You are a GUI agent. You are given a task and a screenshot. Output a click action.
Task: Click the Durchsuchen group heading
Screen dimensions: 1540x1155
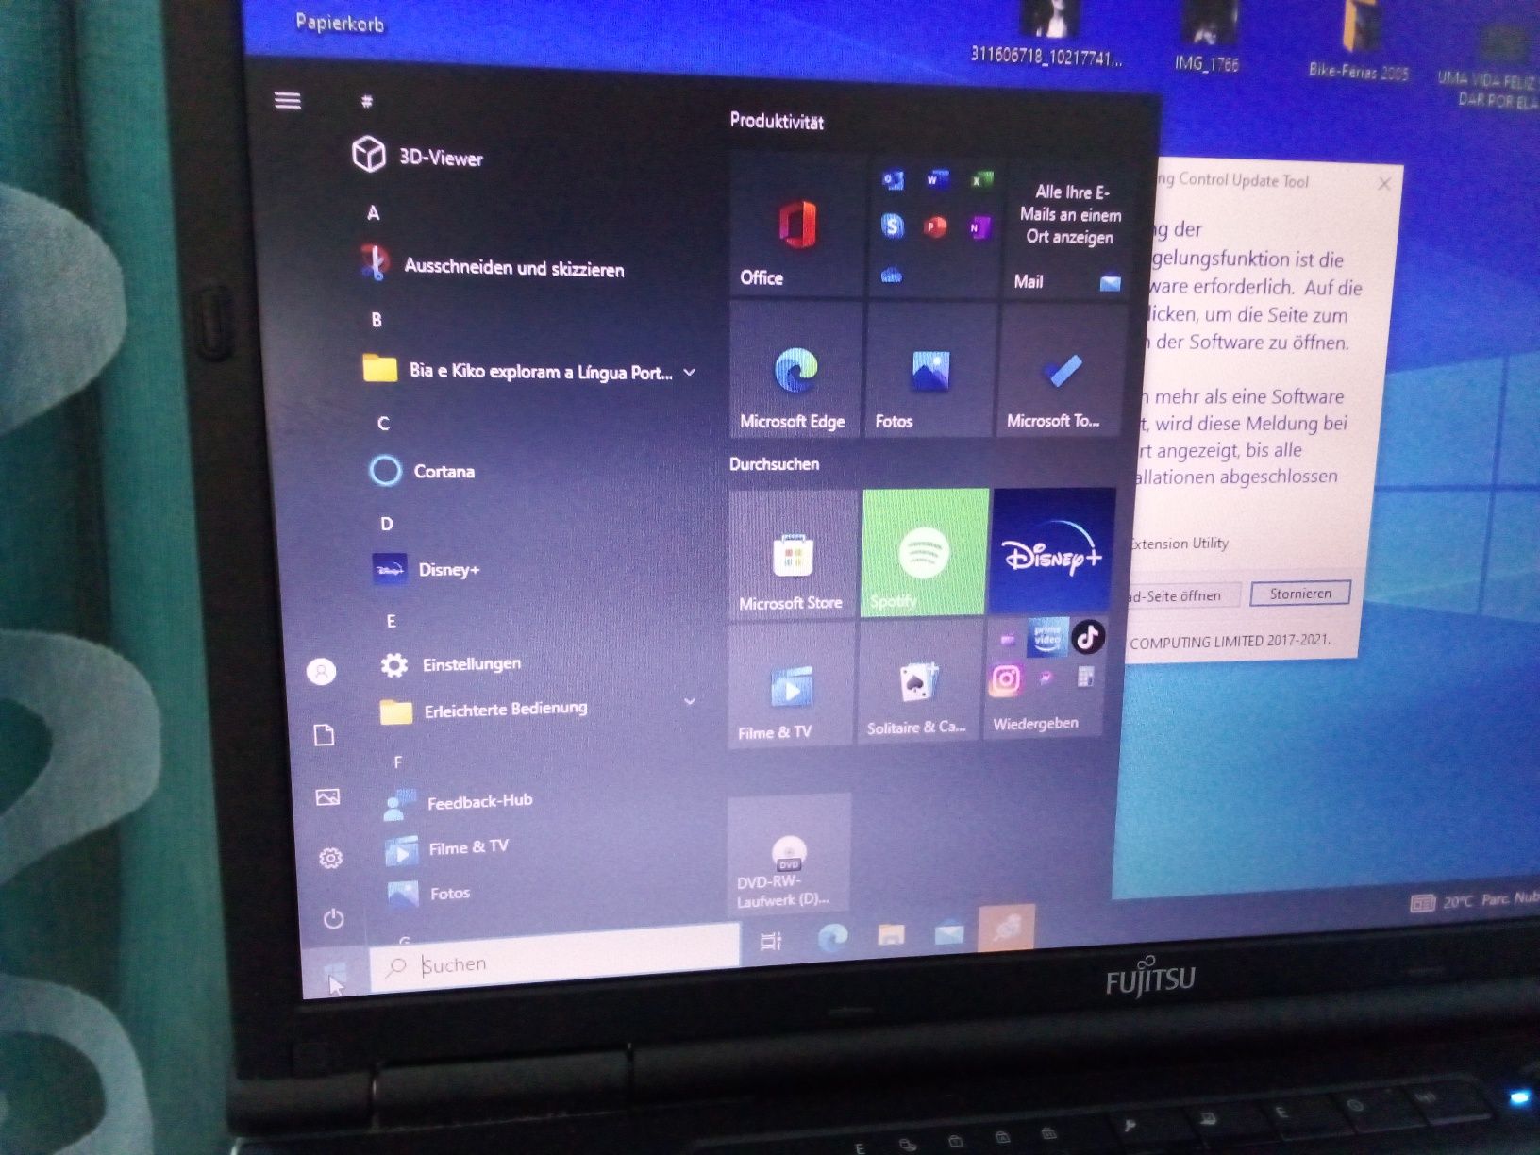tap(774, 463)
